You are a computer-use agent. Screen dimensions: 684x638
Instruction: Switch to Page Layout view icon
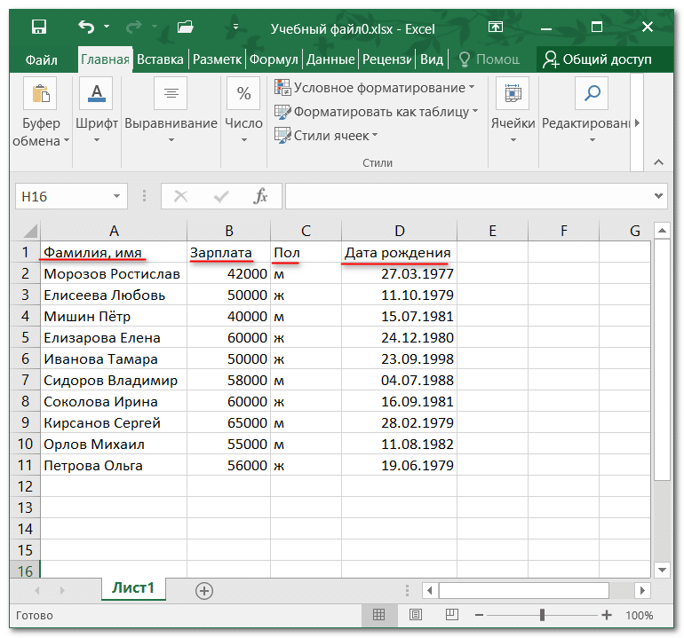(x=416, y=614)
